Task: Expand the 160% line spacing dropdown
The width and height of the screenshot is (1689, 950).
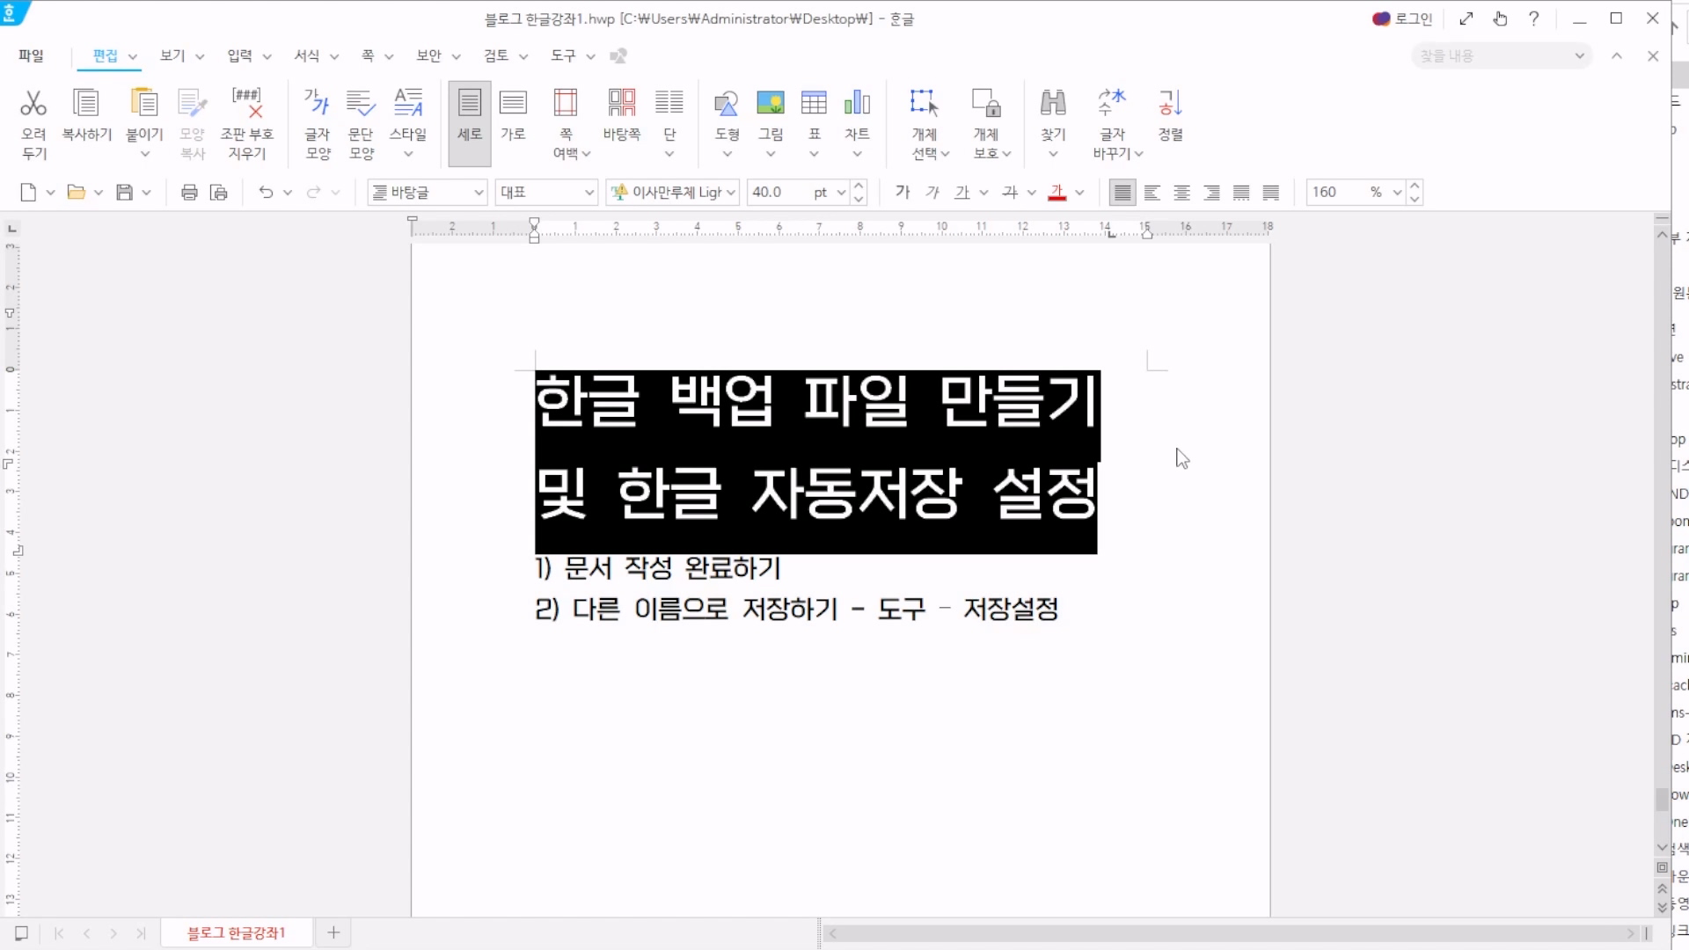Action: point(1397,193)
